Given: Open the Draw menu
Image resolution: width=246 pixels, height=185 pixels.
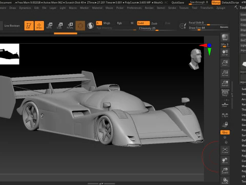Looking at the screenshot, I should 13,8.
